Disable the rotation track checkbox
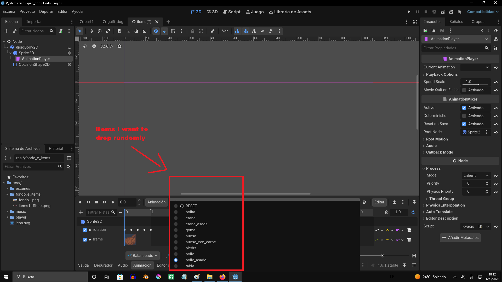The width and height of the screenshot is (502, 282). click(85, 230)
